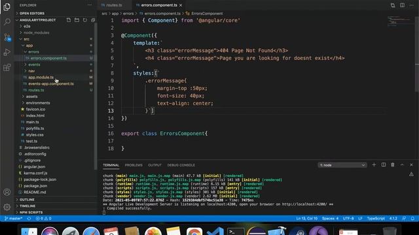This screenshot has height=235, width=419.
Task: Open app.module.ts in the file tree
Action: tap(41, 77)
